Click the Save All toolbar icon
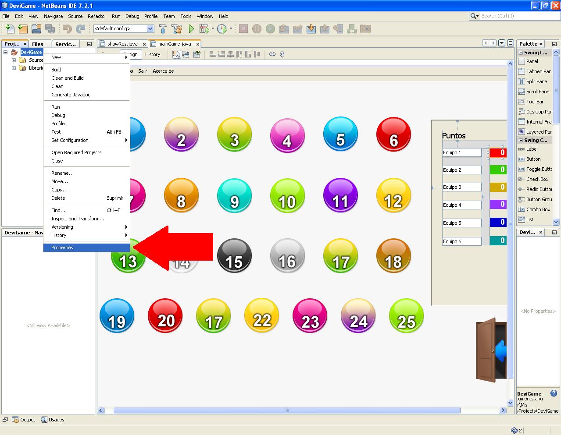561x435 pixels. point(50,29)
